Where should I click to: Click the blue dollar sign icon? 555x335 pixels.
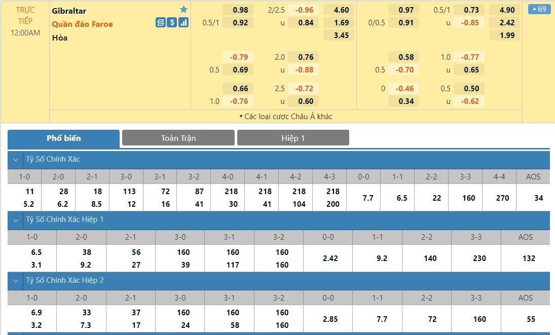[172, 22]
